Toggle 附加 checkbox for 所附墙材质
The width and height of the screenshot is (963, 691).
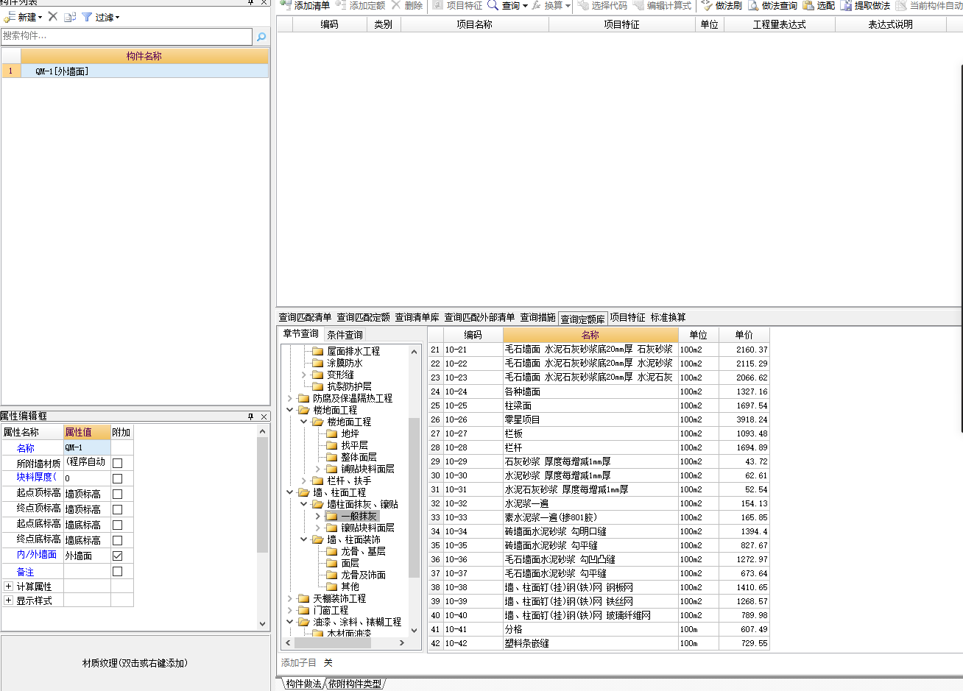pos(117,463)
